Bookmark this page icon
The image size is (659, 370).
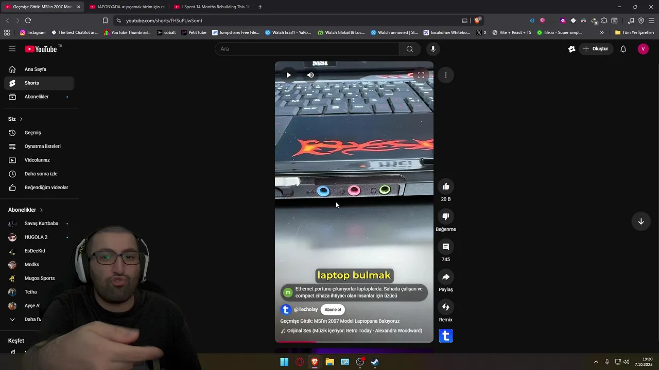point(105,21)
